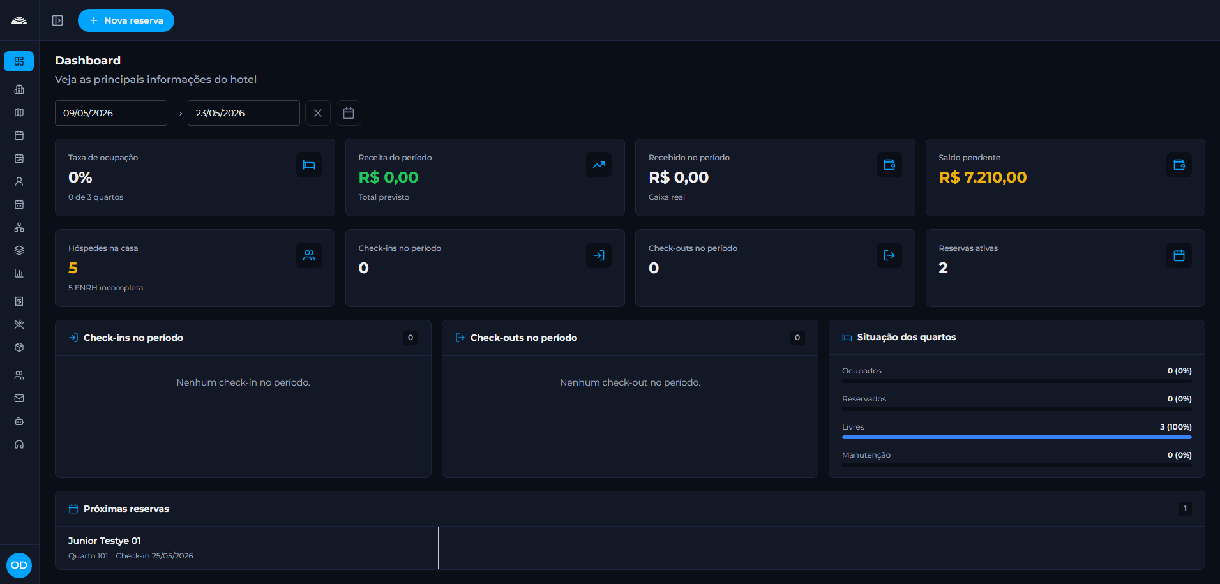Open the hierarchy network icon in sidebar
The width and height of the screenshot is (1220, 584).
[19, 227]
